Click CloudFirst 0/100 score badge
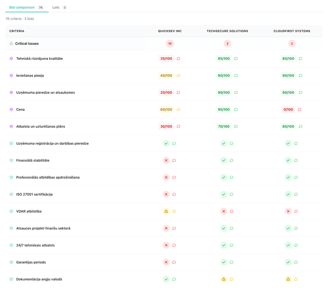This screenshot has width=328, height=288. (288, 110)
